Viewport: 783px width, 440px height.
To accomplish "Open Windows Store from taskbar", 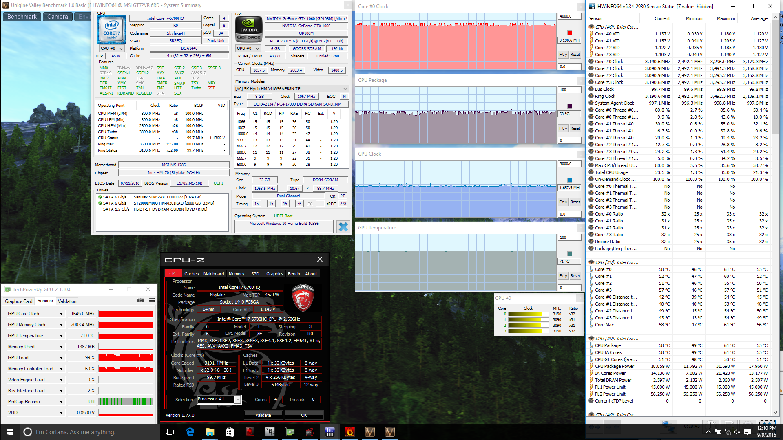I will 230,432.
